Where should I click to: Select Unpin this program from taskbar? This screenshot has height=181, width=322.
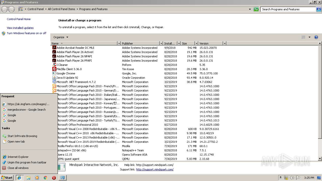(27, 162)
